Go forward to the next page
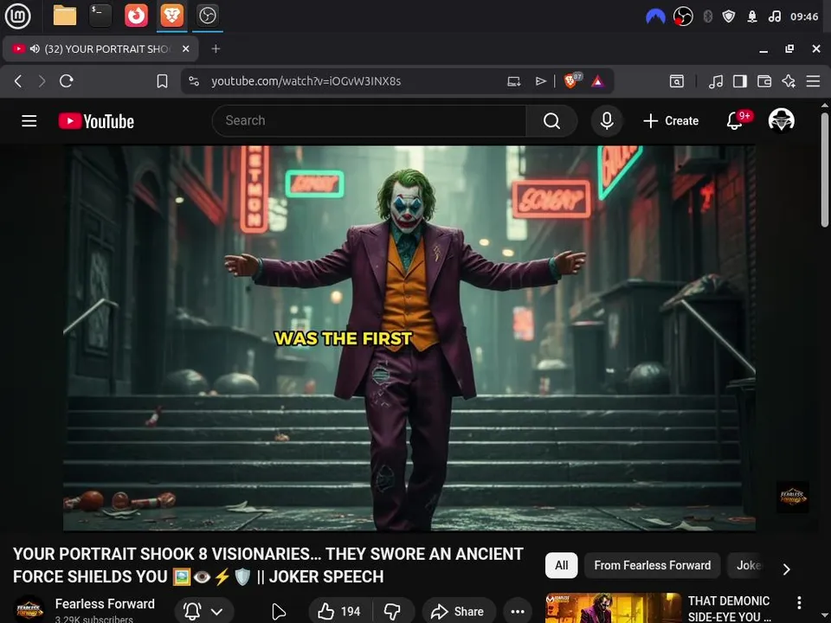 (x=42, y=81)
